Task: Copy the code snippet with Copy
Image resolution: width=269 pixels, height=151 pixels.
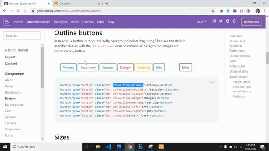Action: click(212, 82)
